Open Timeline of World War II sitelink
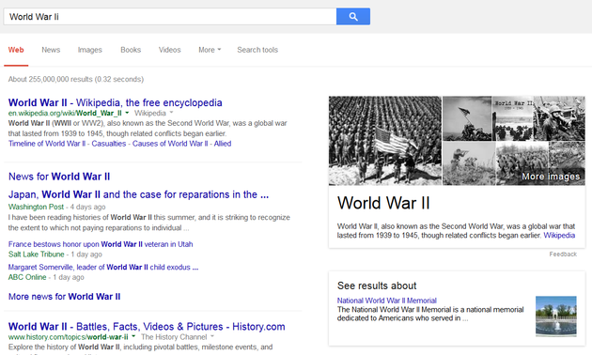592x355 pixels. pyautogui.click(x=47, y=144)
